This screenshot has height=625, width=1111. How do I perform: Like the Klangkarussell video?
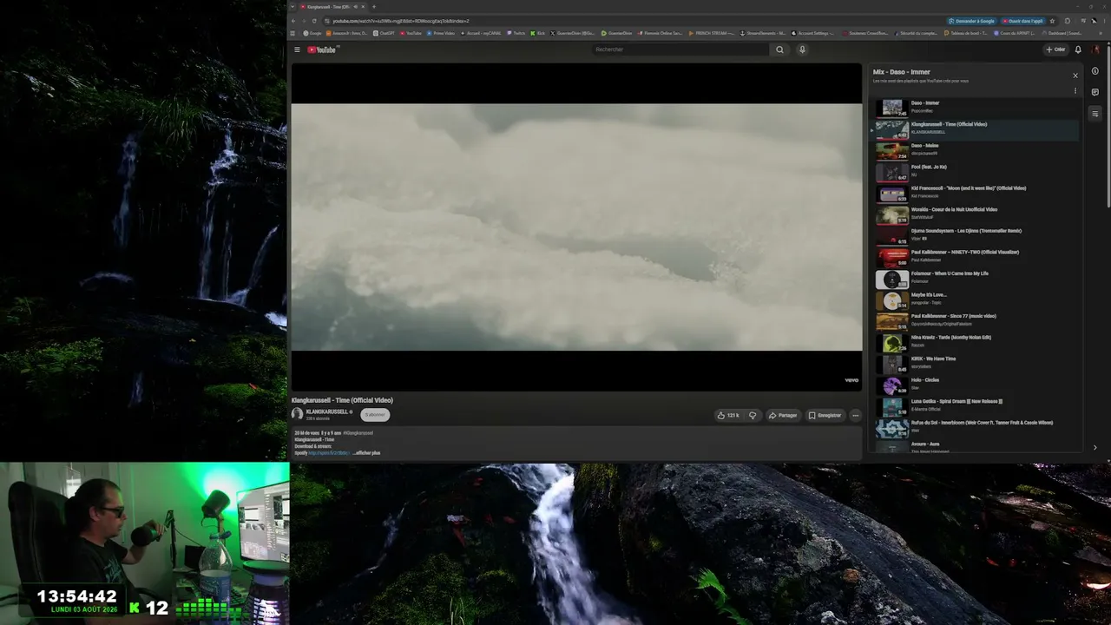click(727, 415)
